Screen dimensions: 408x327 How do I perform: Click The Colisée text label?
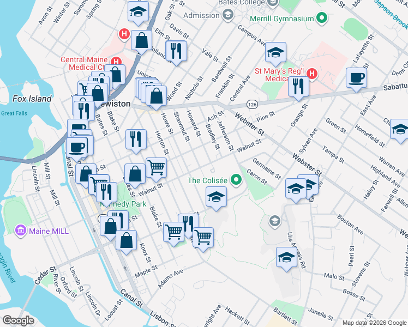pos(208,180)
